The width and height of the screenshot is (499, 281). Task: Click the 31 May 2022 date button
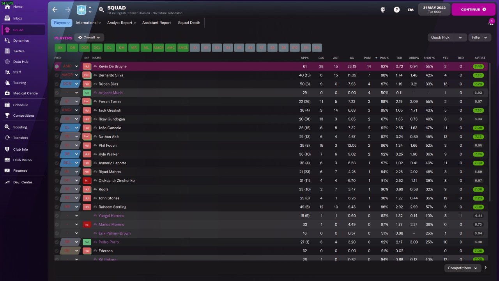[434, 9]
